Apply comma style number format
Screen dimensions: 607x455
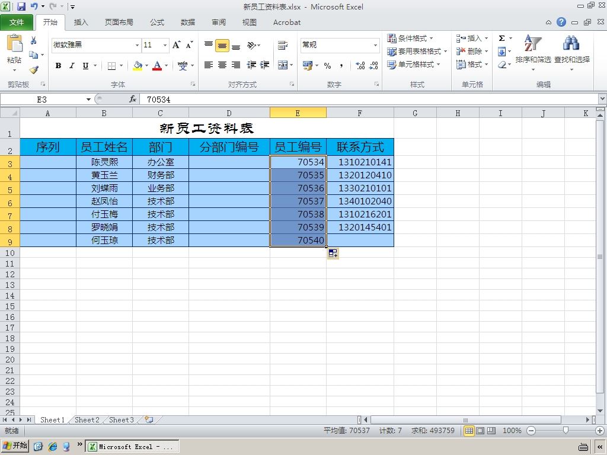pos(341,65)
